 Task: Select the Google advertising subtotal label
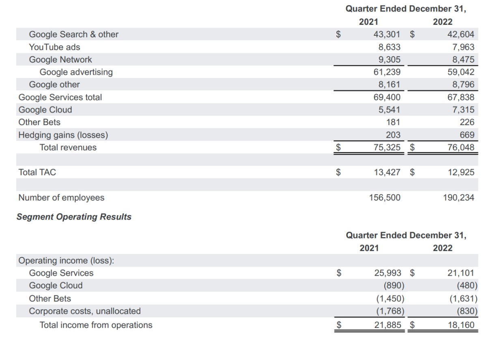click(x=76, y=72)
